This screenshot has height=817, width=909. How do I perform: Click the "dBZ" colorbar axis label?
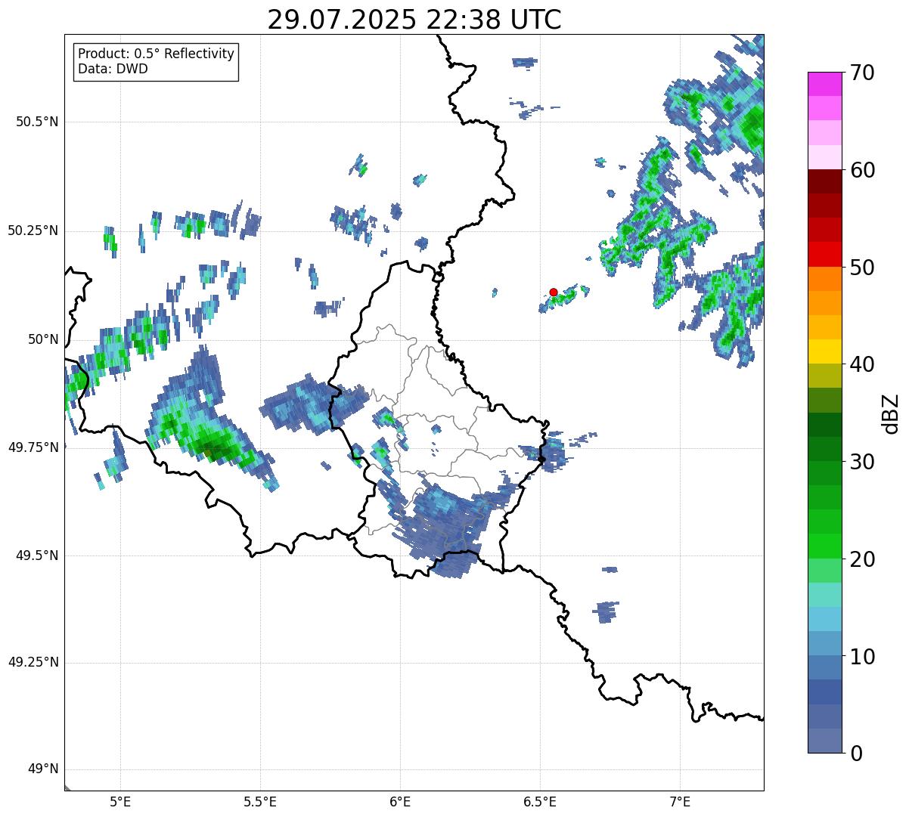890,413
